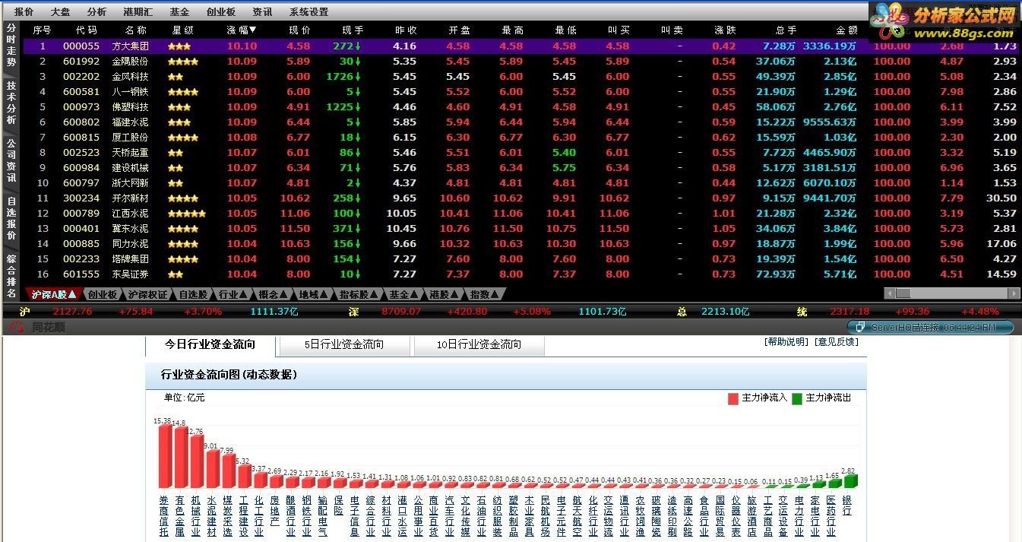
Task: Select the row for 000055 方大集团
Action: [521, 46]
